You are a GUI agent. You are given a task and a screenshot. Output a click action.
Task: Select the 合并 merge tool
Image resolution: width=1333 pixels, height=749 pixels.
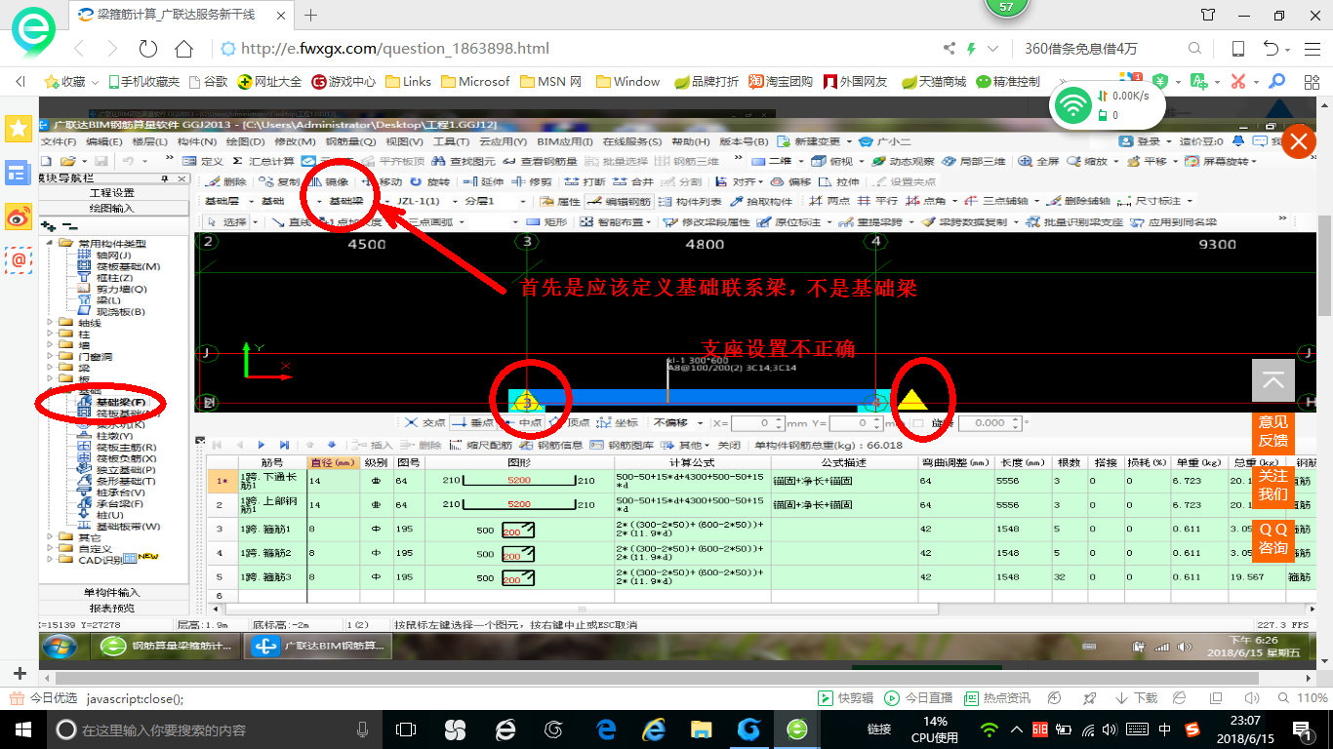click(633, 181)
